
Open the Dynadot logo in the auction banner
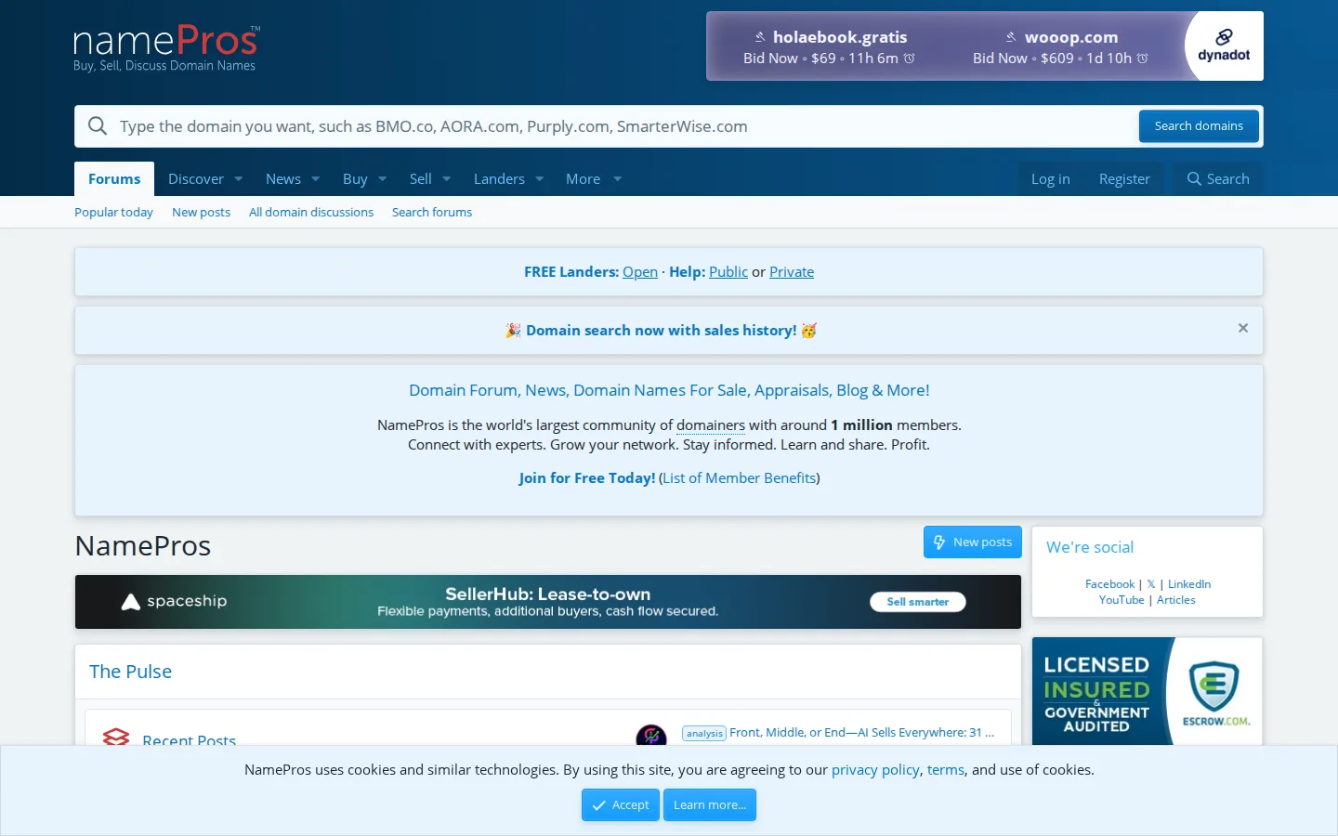(1224, 46)
